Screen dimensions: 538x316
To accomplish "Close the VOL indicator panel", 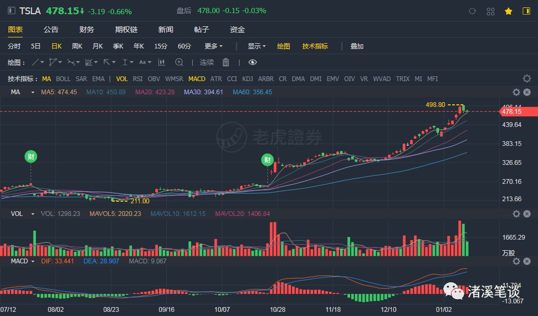I will point(527,214).
